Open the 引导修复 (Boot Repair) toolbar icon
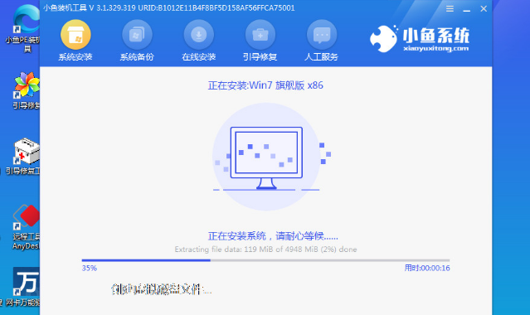 [260, 35]
